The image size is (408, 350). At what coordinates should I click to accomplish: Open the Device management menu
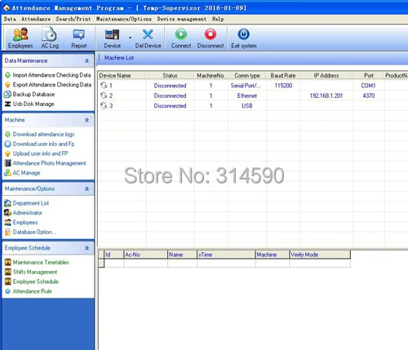pos(182,19)
